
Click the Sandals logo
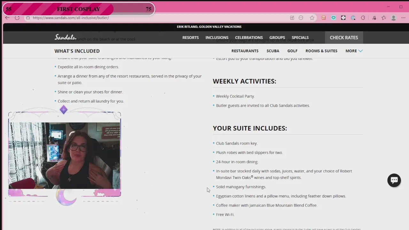(x=66, y=37)
